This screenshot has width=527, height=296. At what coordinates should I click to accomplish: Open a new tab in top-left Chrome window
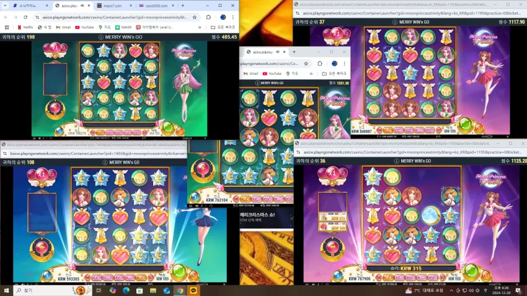tap(183, 6)
